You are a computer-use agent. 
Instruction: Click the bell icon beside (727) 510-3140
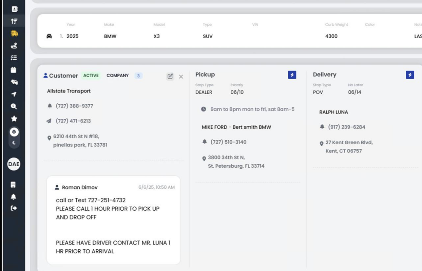click(204, 142)
